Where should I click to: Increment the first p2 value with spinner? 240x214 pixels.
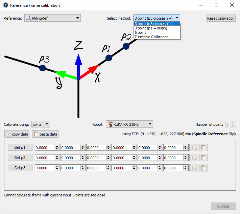pyautogui.click(x=57, y=156)
